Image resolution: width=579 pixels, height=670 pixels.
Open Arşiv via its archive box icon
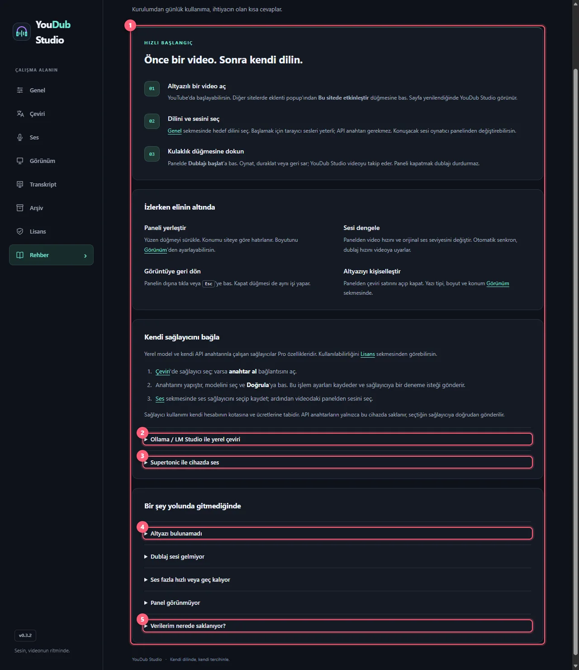(x=20, y=208)
